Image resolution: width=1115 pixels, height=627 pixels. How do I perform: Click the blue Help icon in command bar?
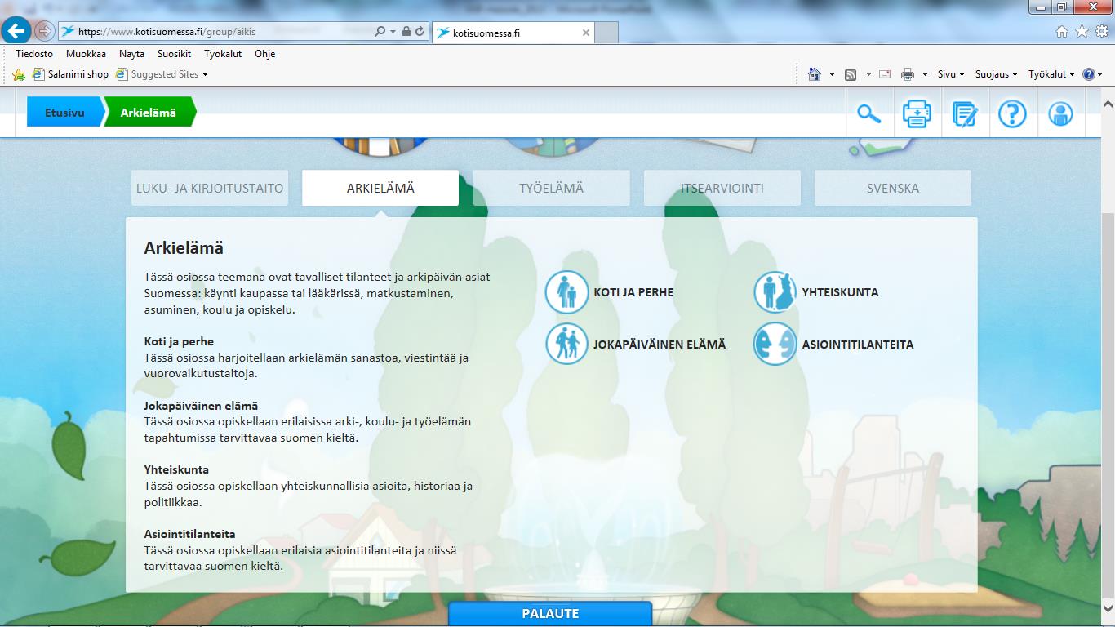click(1088, 74)
